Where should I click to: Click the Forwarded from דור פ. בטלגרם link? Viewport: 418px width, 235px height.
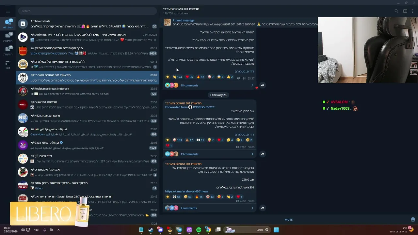click(x=190, y=107)
